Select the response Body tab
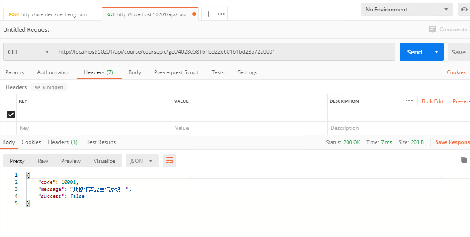This screenshot has height=237, width=470. (8, 142)
